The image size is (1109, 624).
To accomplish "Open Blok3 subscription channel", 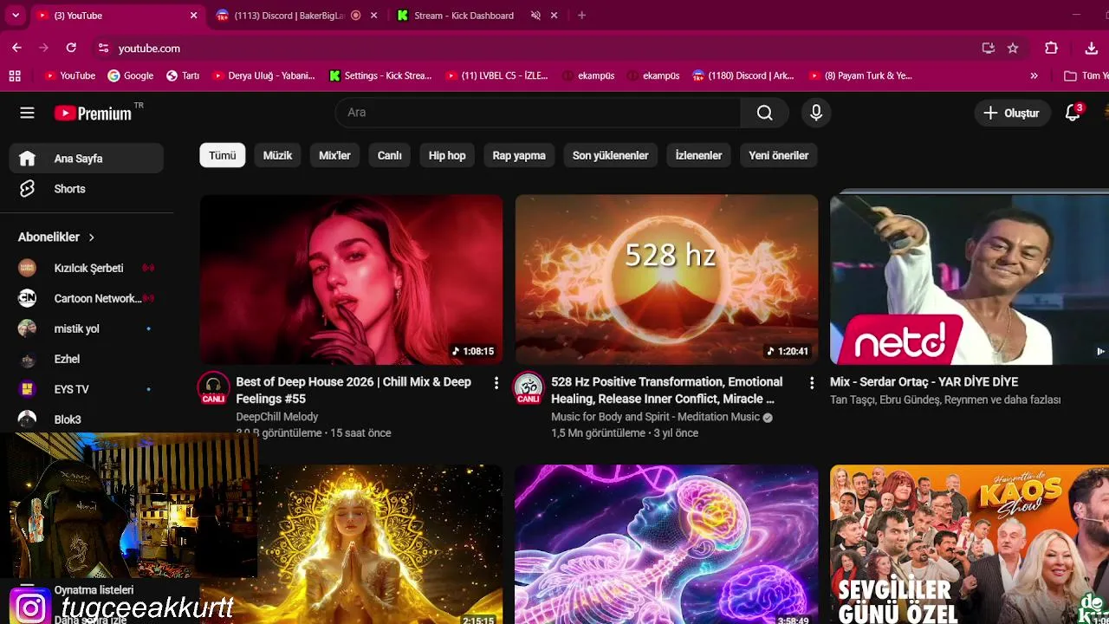I will click(x=87, y=419).
